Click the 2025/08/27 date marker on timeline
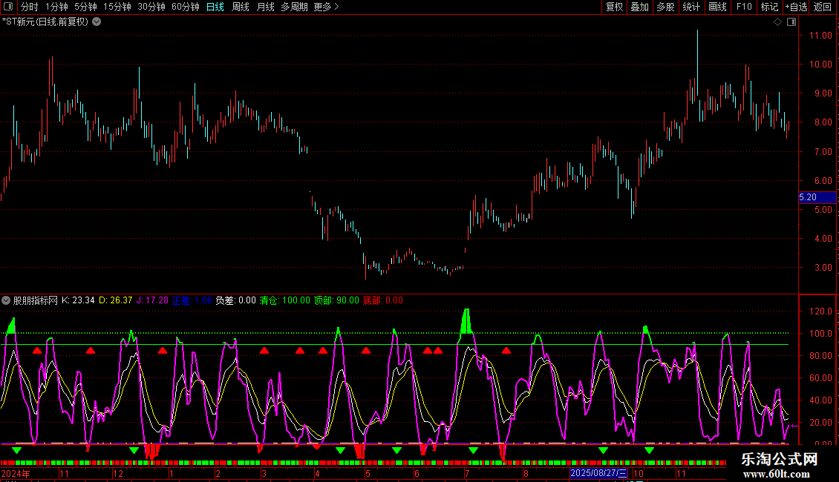 pyautogui.click(x=598, y=473)
